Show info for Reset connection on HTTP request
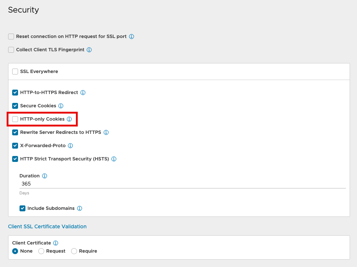 132,37
